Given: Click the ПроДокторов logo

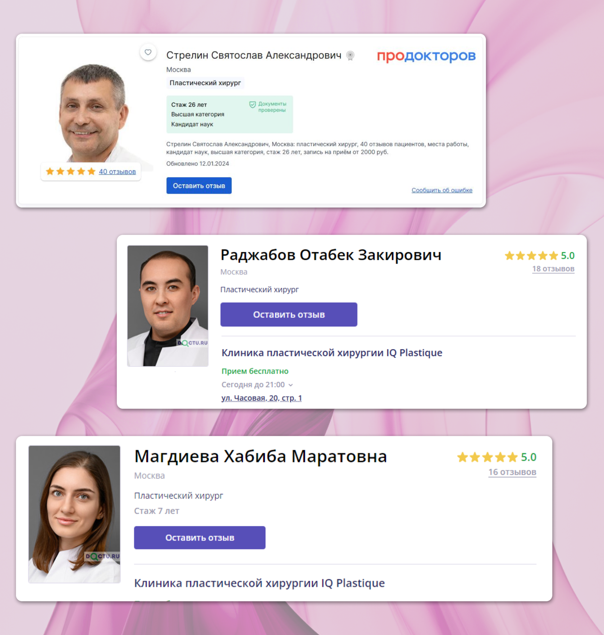Looking at the screenshot, I should [426, 56].
